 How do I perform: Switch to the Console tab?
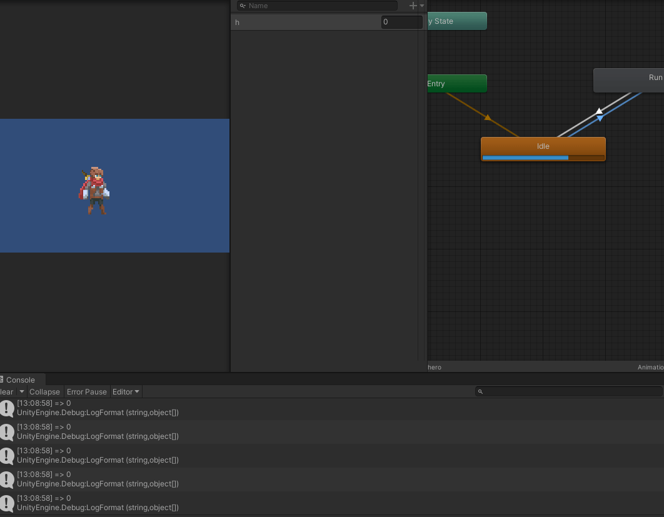click(x=21, y=380)
